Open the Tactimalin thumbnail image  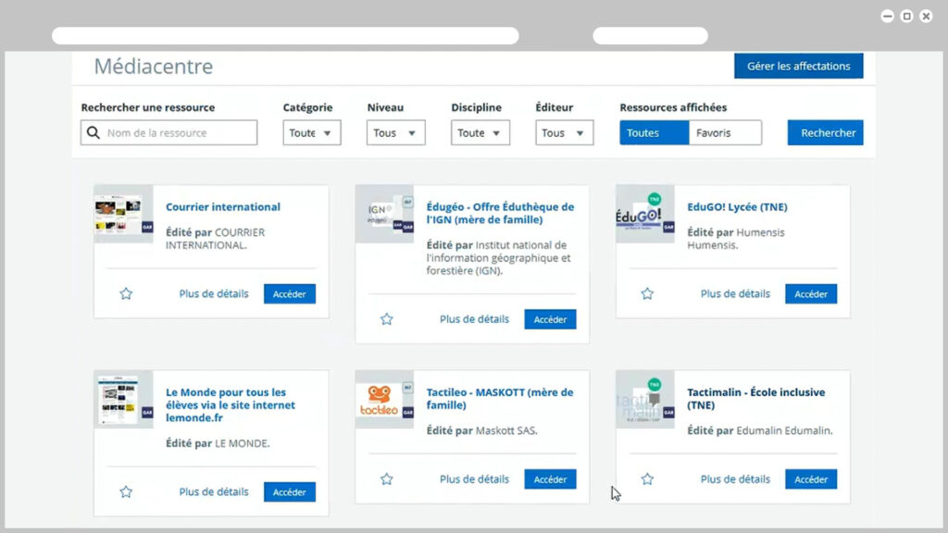click(x=645, y=400)
